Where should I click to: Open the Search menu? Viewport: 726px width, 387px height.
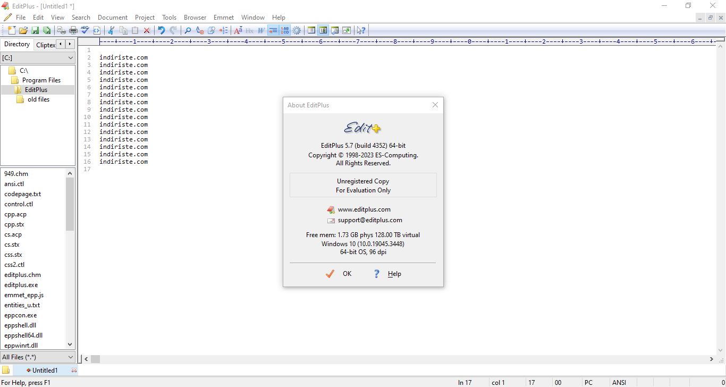click(81, 18)
